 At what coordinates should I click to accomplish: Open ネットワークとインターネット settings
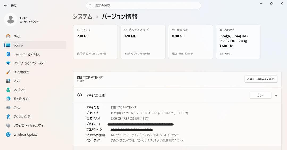coord(35,63)
